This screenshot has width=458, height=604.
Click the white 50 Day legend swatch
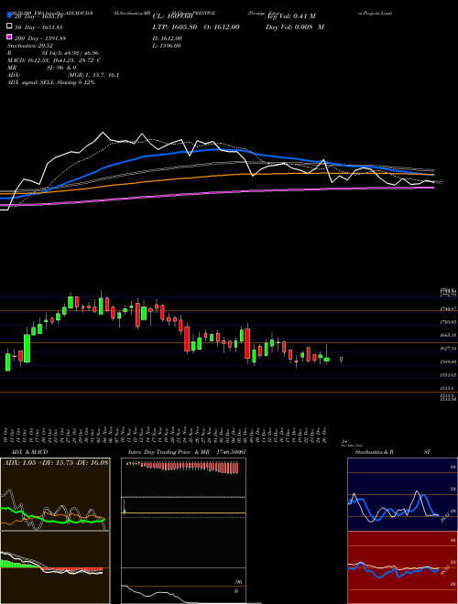click(9, 27)
